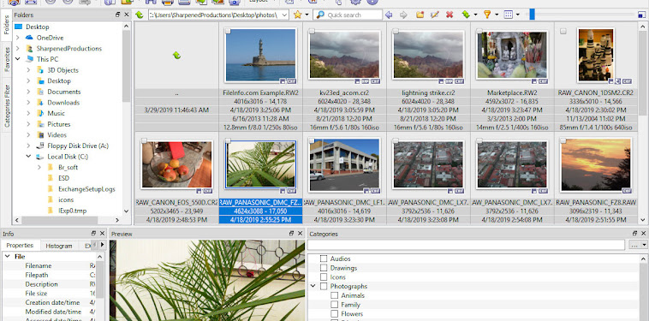Click the Categories search field
Image resolution: width=649 pixels, height=321 pixels.
pyautogui.click(x=466, y=245)
